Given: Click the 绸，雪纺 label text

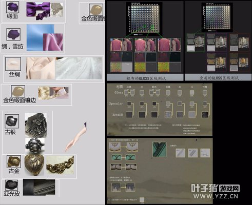Looking at the screenshot, I should pyautogui.click(x=12, y=47).
